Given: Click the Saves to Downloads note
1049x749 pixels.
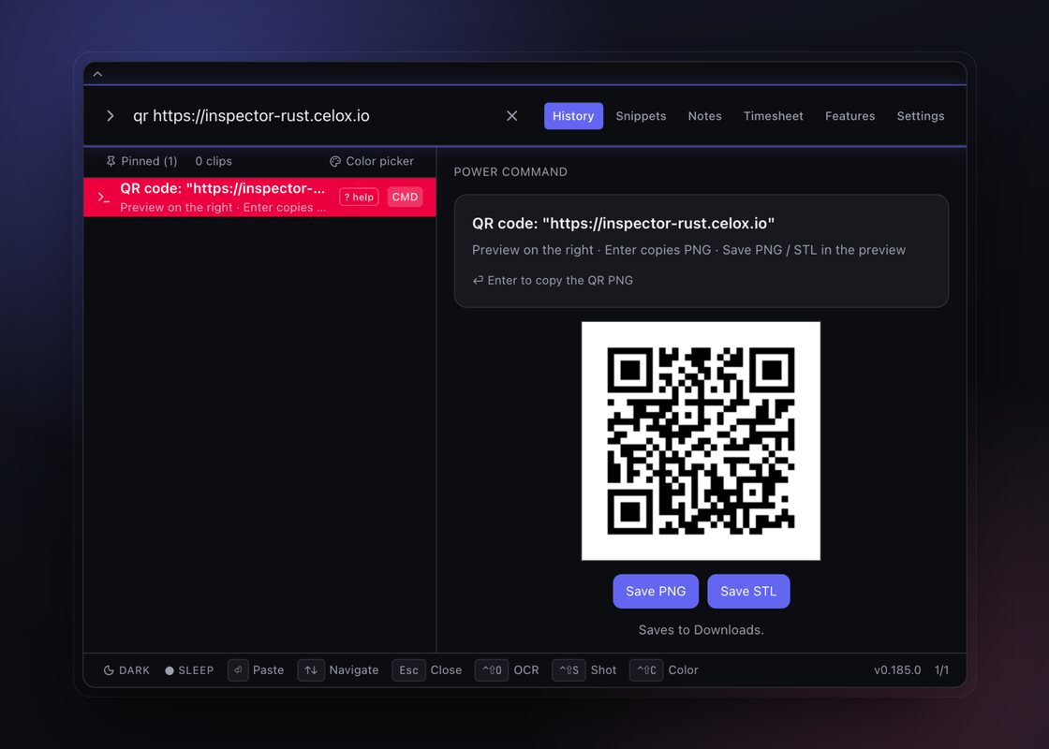Looking at the screenshot, I should [x=702, y=630].
